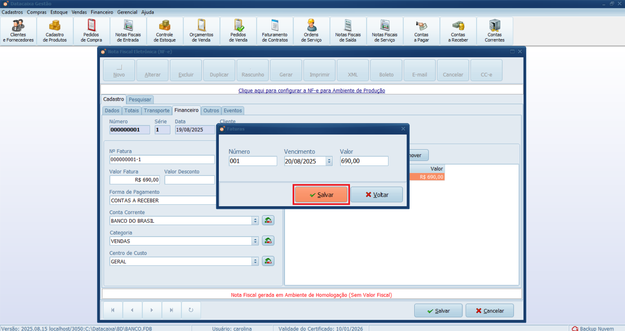Open Cadastro de Produtos icon
The height and width of the screenshot is (331, 625).
click(x=55, y=31)
